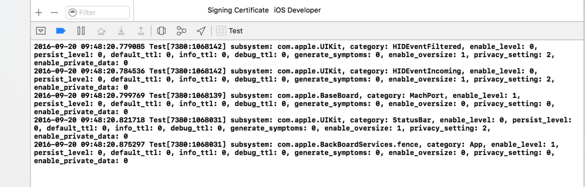Image resolution: width=585 pixels, height=187 pixels.
Task: Pause program execution in the debug bar
Action: (81, 31)
